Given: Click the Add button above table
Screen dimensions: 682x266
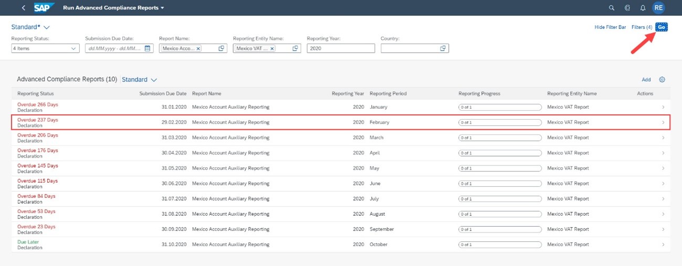Looking at the screenshot, I should click(x=646, y=80).
